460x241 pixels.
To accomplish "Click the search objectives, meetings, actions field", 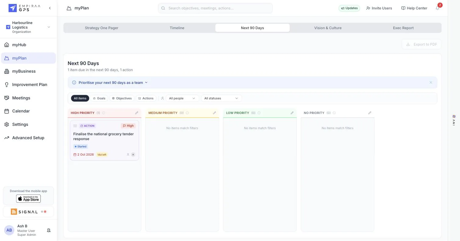I will coord(215,8).
